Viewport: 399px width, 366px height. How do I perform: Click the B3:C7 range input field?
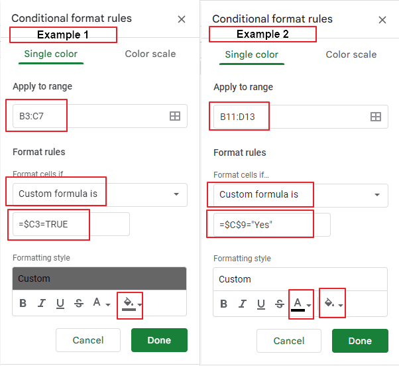100,116
